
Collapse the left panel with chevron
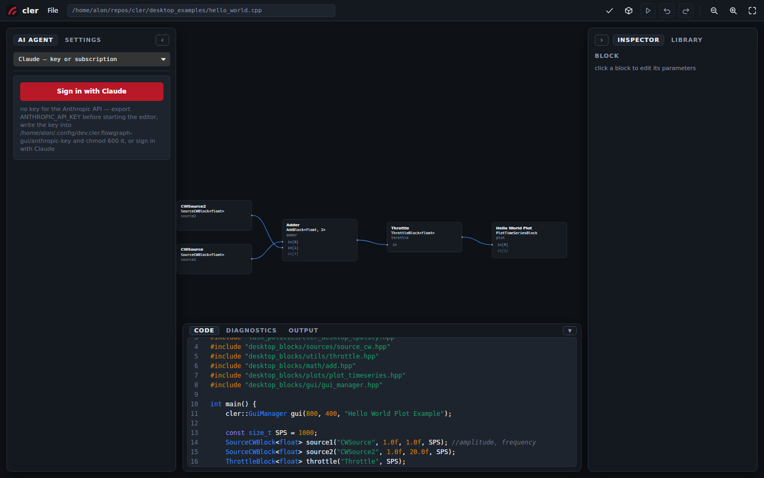coord(162,40)
